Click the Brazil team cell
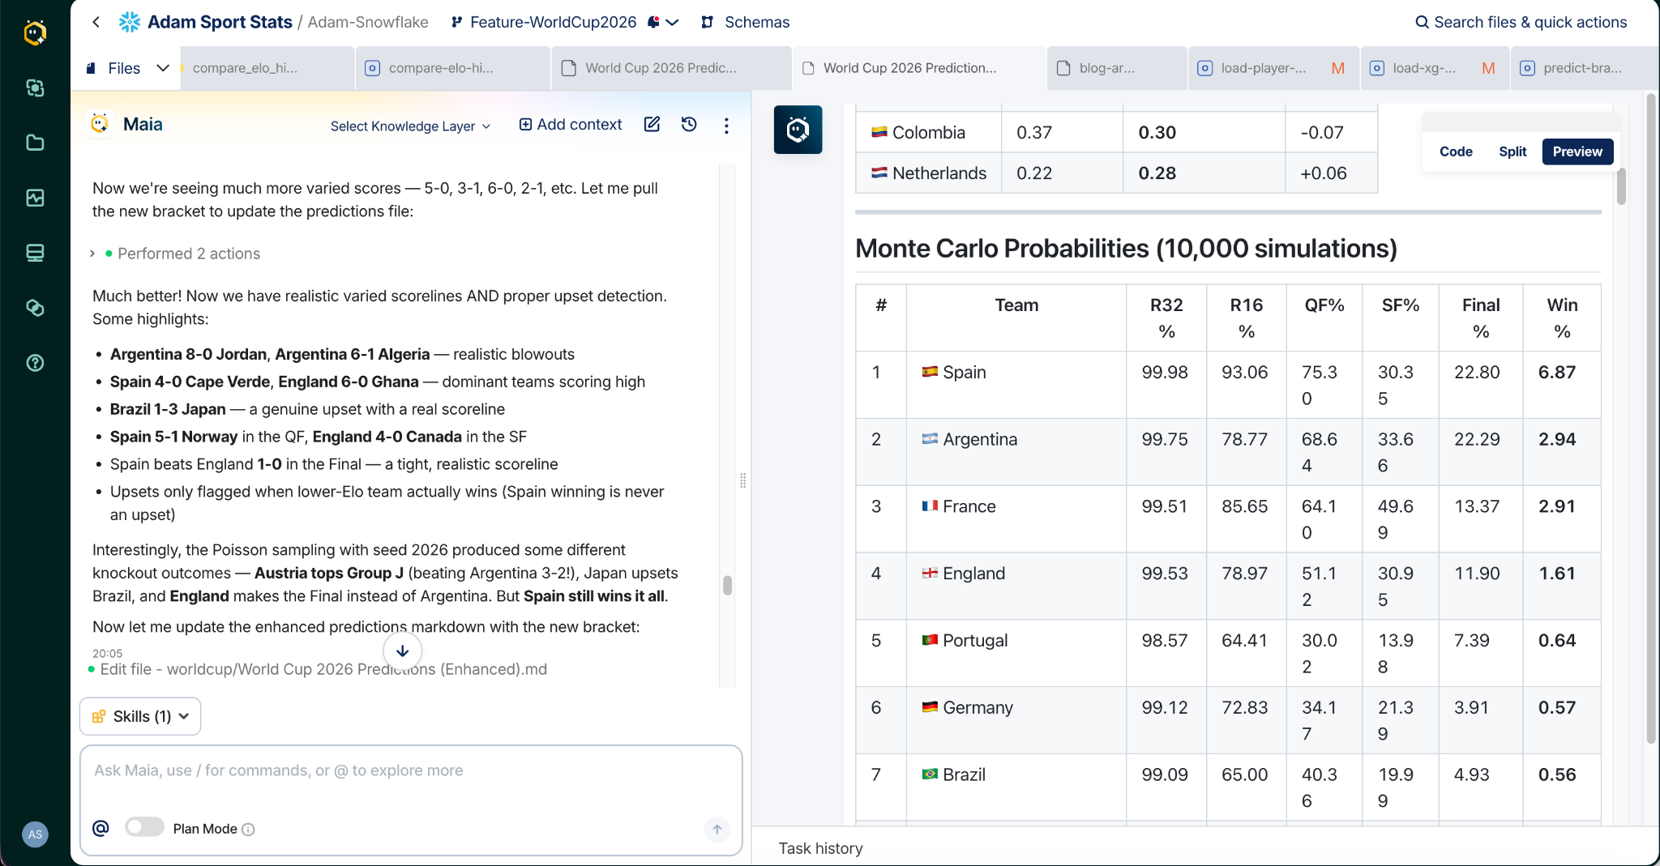The height and width of the screenshot is (866, 1660). 1016,787
